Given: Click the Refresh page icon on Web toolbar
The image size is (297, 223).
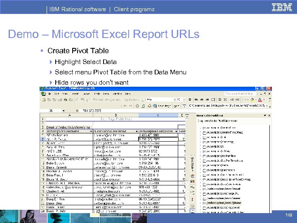Looking at the screenshot, I should pyautogui.click(x=143, y=106).
